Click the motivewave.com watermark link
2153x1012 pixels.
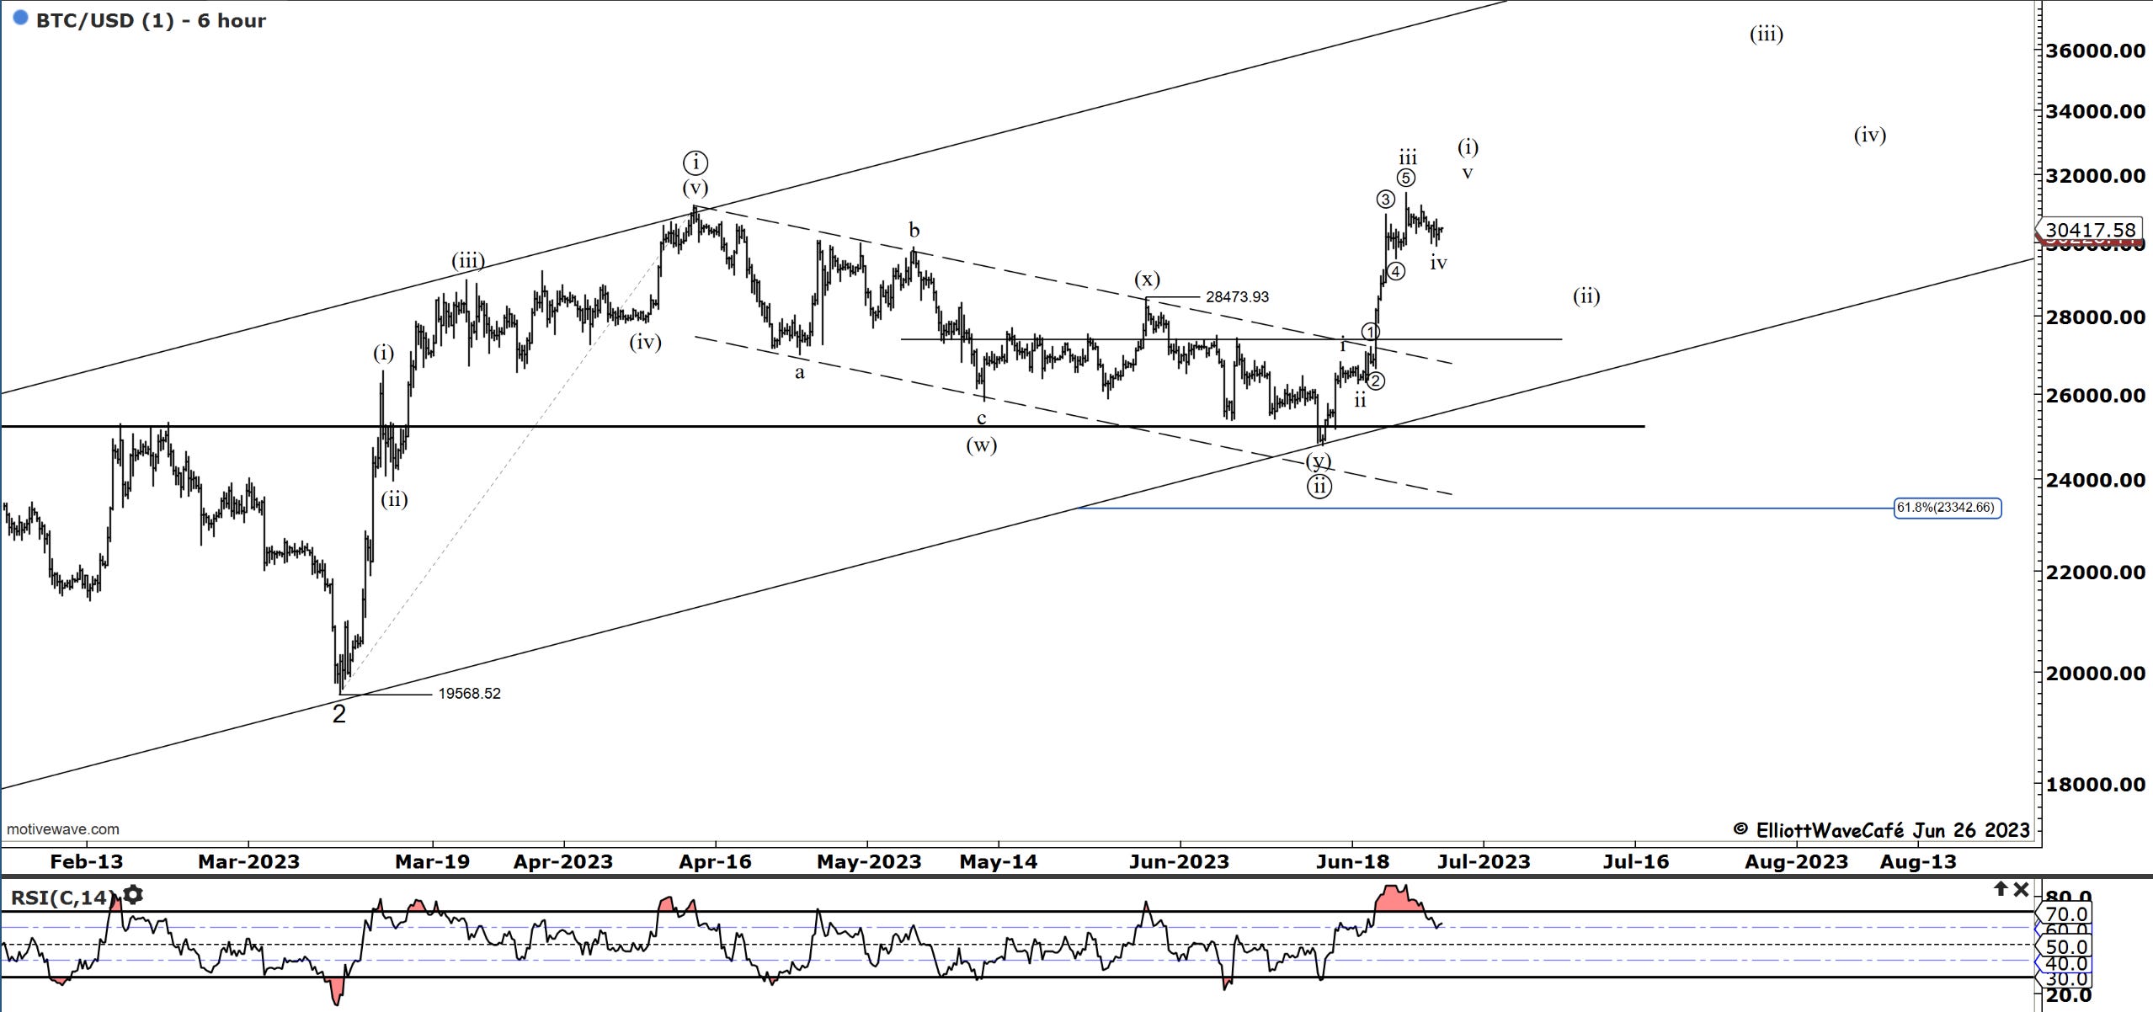(x=63, y=829)
